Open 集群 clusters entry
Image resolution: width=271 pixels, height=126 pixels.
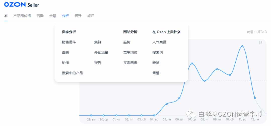(98, 42)
